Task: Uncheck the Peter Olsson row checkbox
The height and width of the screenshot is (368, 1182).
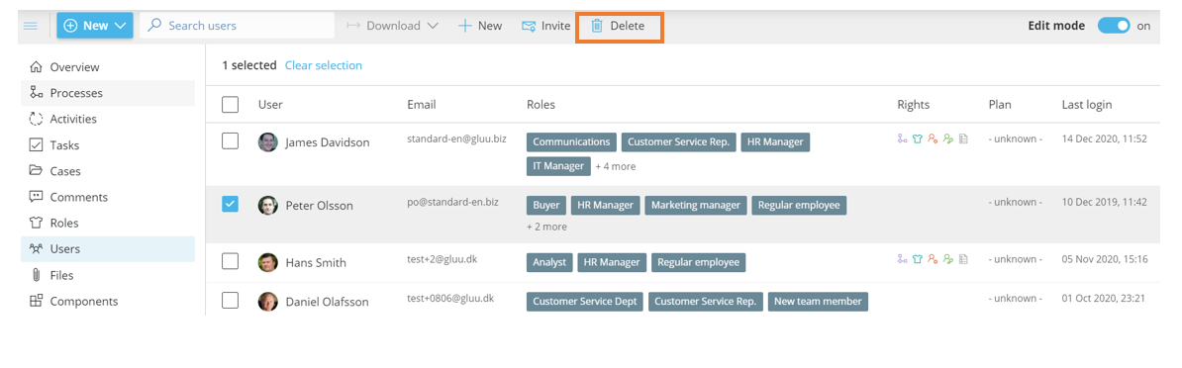Action: point(231,204)
